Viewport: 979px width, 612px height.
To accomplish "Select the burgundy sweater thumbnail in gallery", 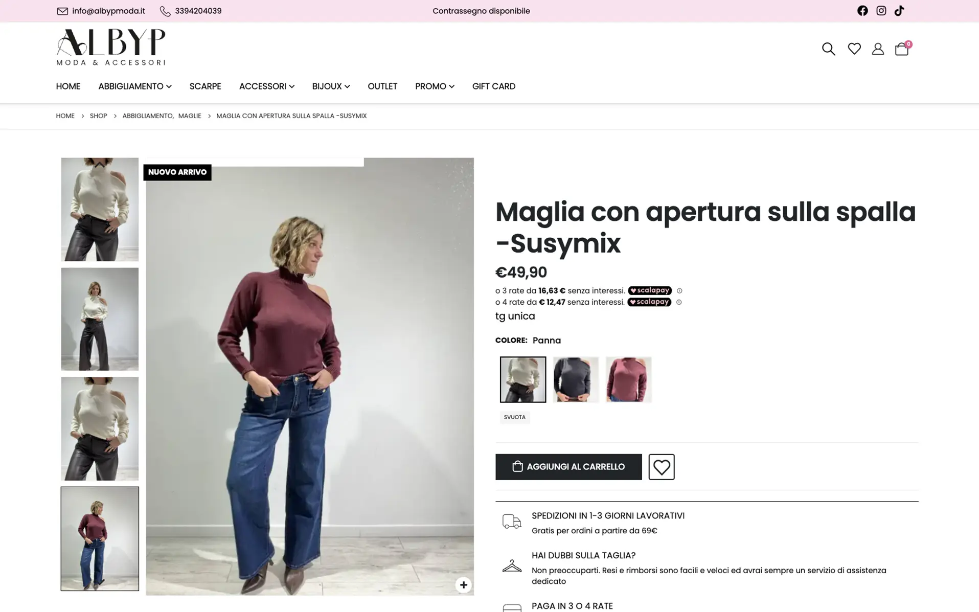I will 100,538.
